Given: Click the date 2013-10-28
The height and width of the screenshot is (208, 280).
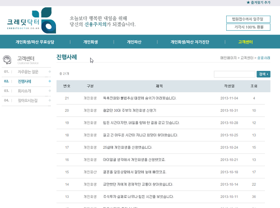Looking at the screenshot, I should pos(229,123).
